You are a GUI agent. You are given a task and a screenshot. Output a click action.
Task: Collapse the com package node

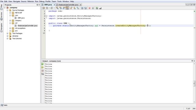pyautogui.click(x=10, y=15)
